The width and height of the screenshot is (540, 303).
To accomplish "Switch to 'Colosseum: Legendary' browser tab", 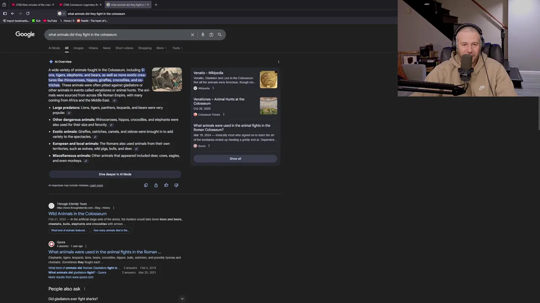I will (79, 5).
